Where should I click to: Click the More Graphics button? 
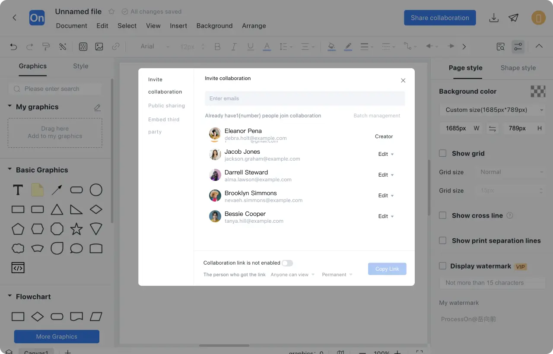57,337
